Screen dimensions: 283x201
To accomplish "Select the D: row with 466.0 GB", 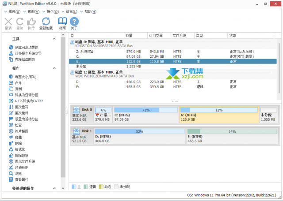I will (x=173, y=82).
